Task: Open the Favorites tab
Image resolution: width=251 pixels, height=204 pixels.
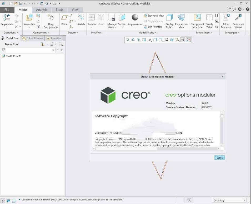Action: pyautogui.click(x=54, y=38)
